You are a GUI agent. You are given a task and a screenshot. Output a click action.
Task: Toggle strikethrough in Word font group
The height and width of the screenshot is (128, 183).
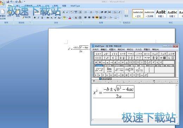coord(48,18)
